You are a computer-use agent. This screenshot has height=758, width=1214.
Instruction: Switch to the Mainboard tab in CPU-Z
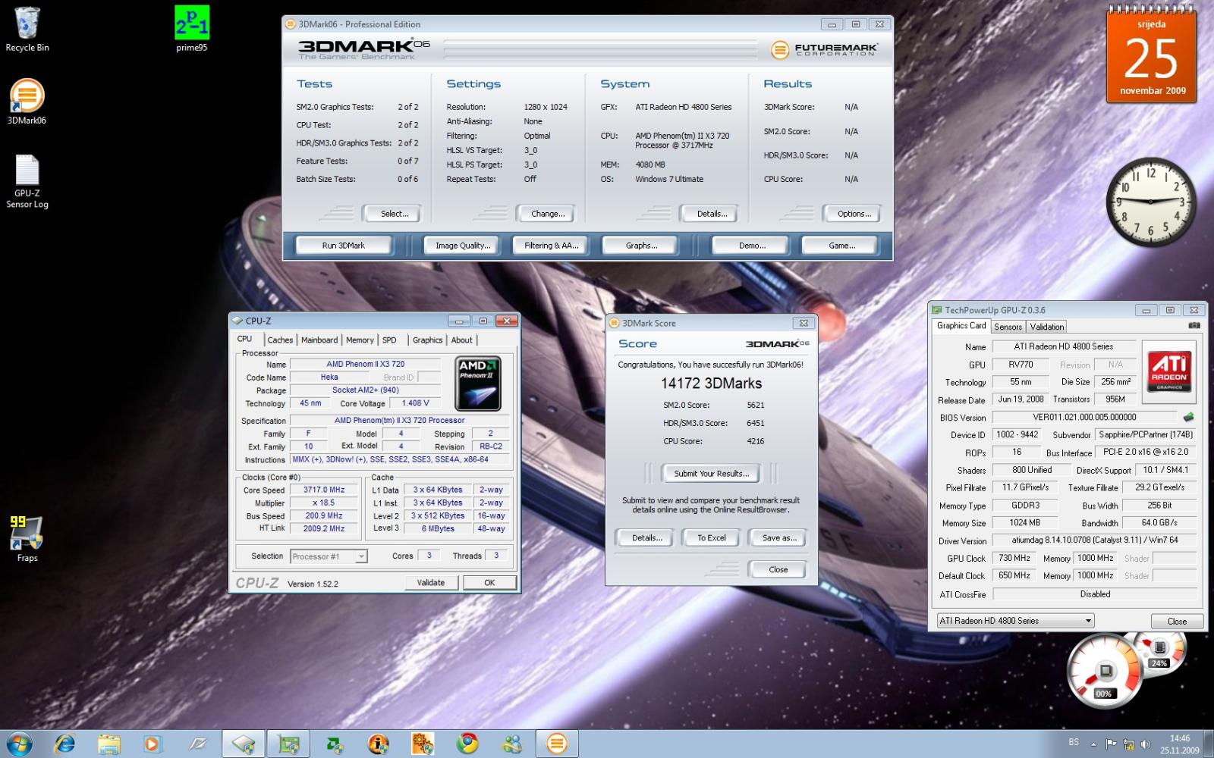tap(319, 340)
